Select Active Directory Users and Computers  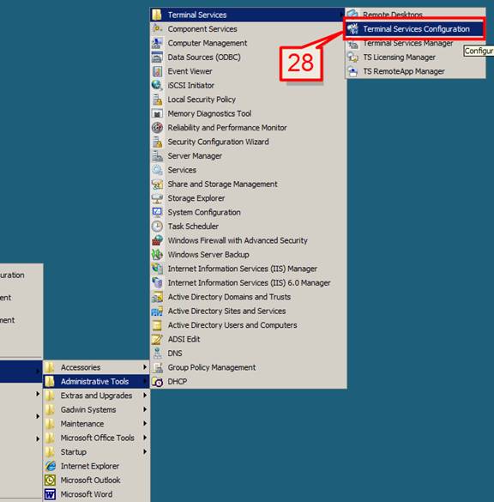point(248,325)
